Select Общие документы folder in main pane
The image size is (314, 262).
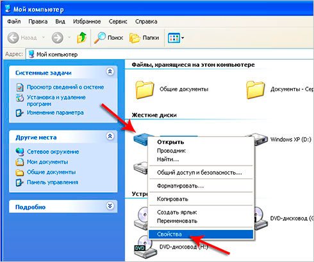[145, 90]
